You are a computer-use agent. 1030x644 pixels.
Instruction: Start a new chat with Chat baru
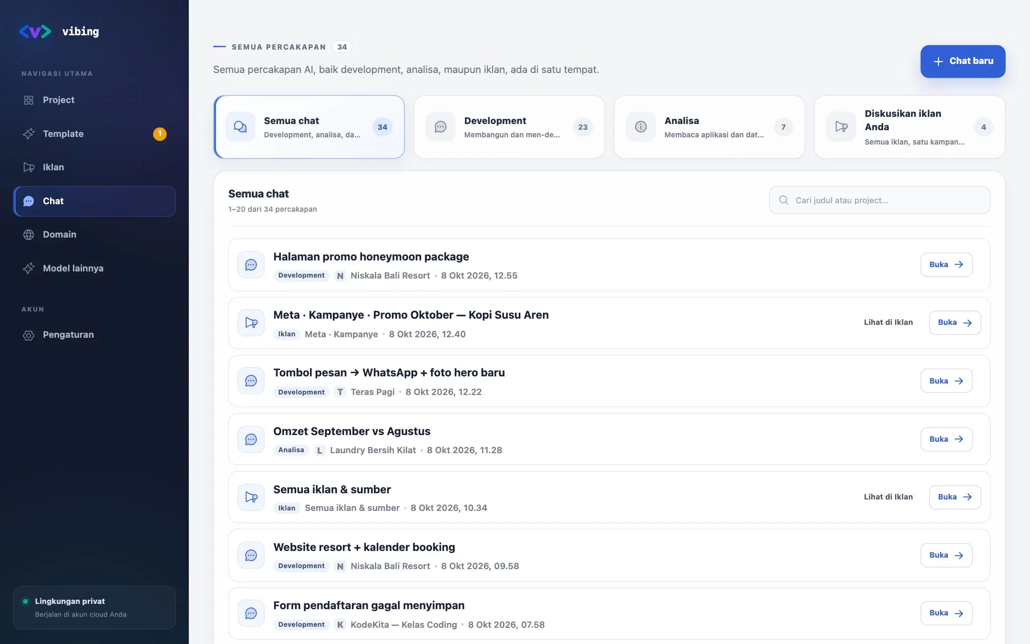[963, 62]
